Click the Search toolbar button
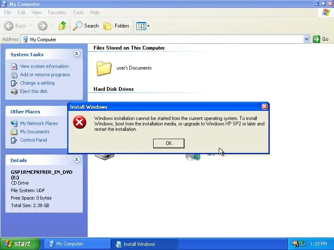Image resolution: width=334 pixels, height=250 pixels. click(86, 26)
